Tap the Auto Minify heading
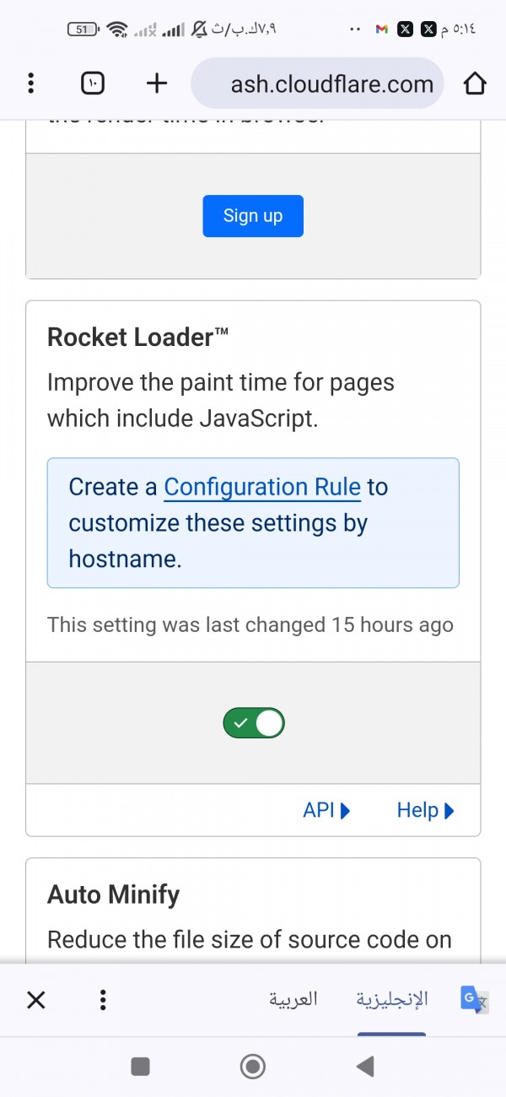This screenshot has height=1097, width=506. click(114, 894)
